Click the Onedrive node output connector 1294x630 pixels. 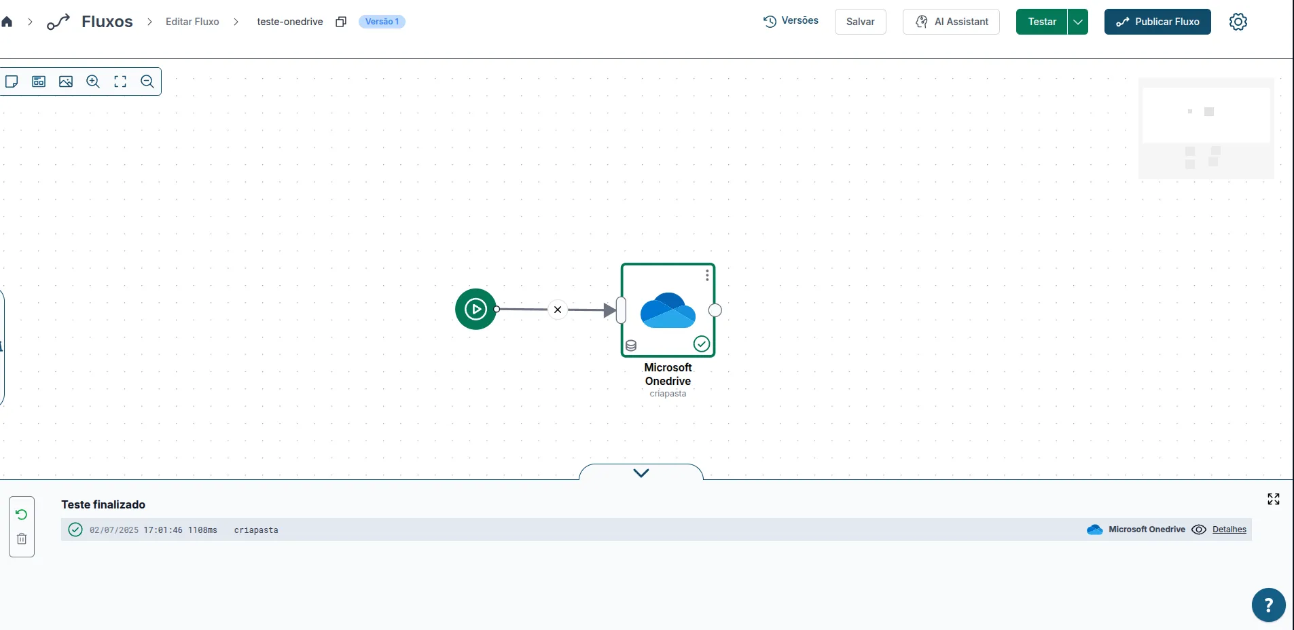click(x=715, y=310)
